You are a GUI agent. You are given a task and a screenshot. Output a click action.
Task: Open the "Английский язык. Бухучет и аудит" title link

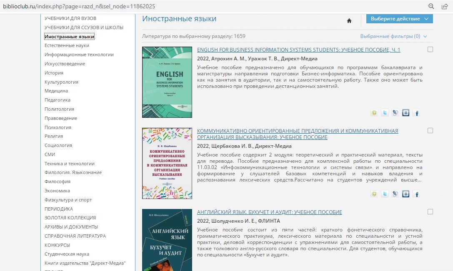(x=269, y=212)
